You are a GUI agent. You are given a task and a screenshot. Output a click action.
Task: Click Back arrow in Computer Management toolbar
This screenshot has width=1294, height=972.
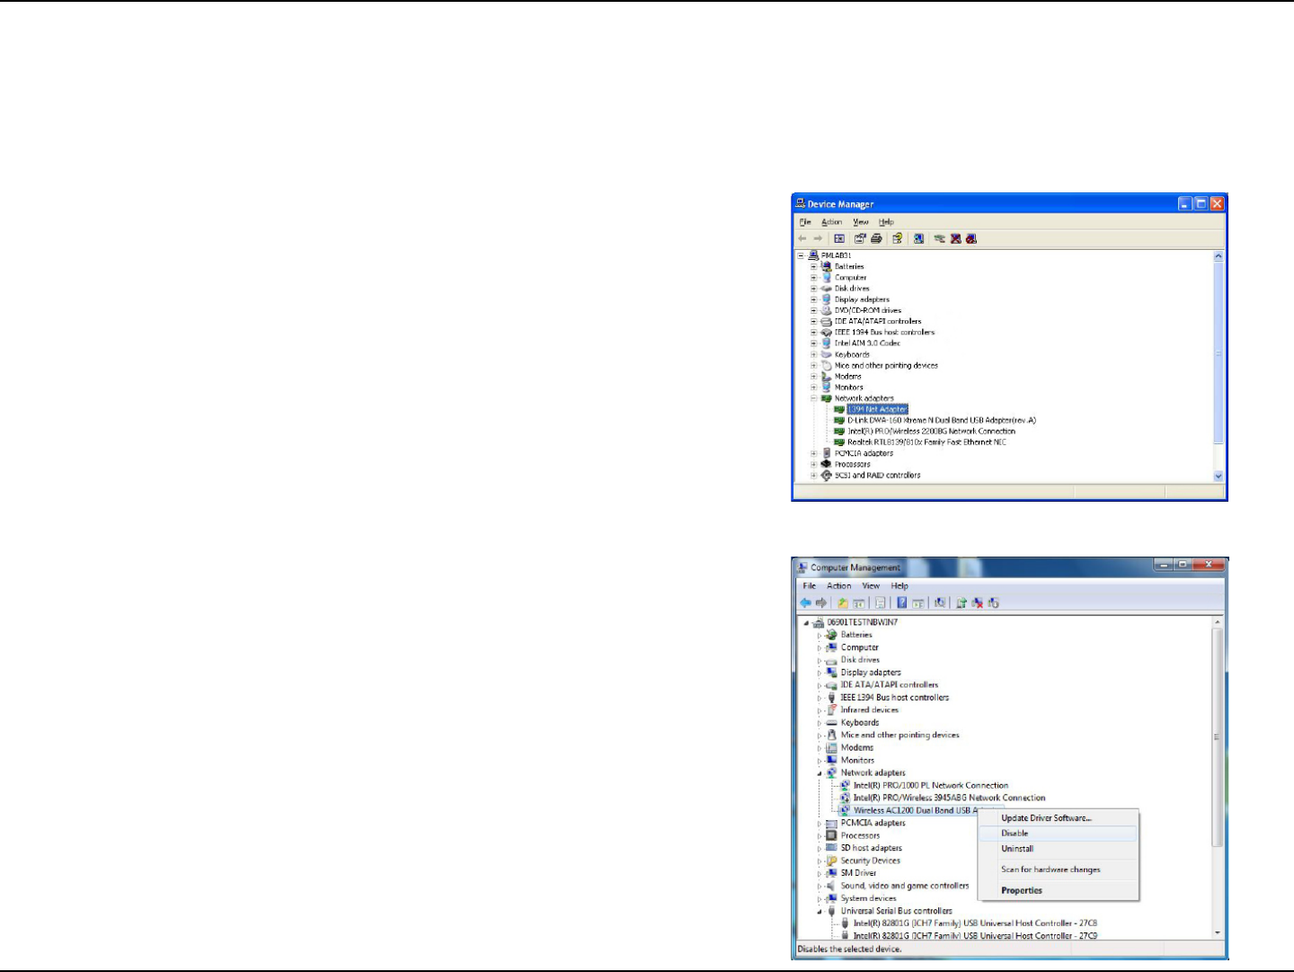806,603
